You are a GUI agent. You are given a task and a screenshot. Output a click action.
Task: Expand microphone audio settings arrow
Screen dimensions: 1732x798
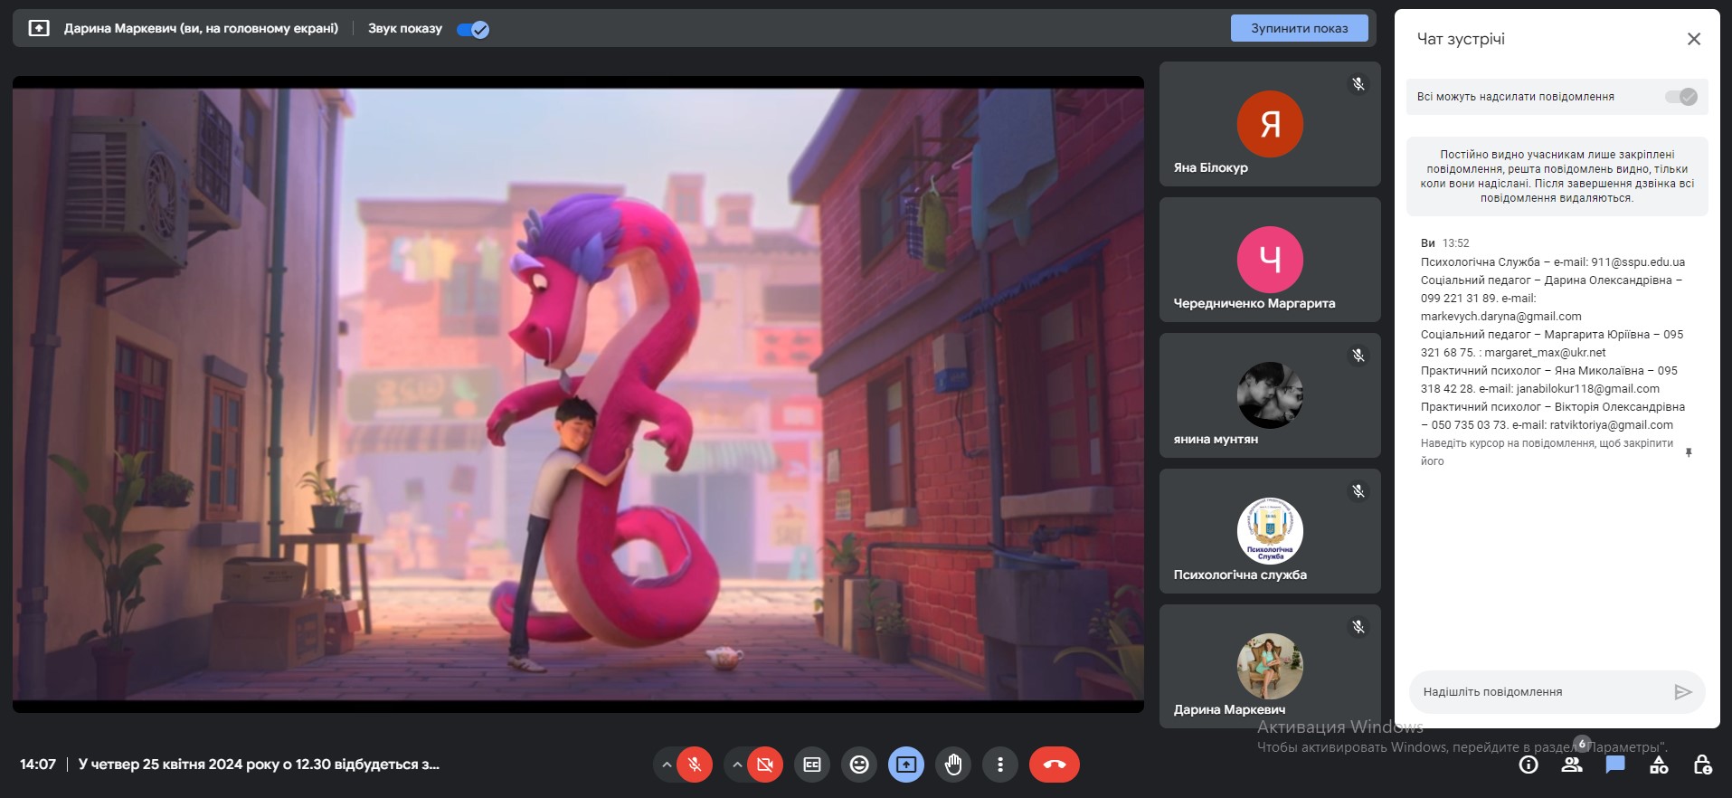tap(667, 765)
